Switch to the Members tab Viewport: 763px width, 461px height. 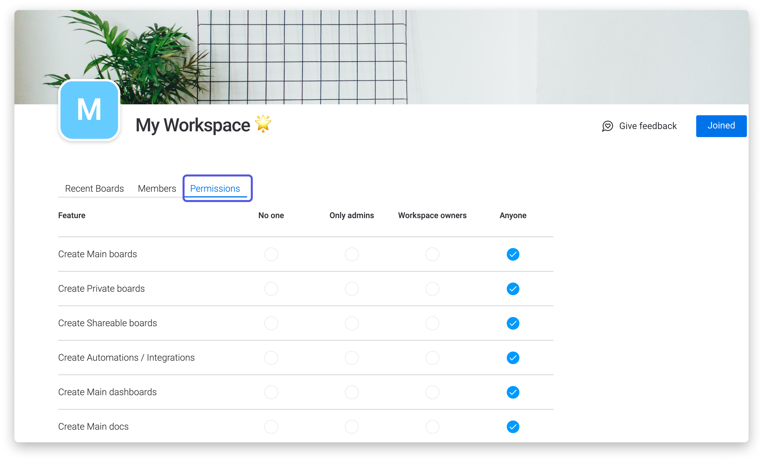(157, 188)
